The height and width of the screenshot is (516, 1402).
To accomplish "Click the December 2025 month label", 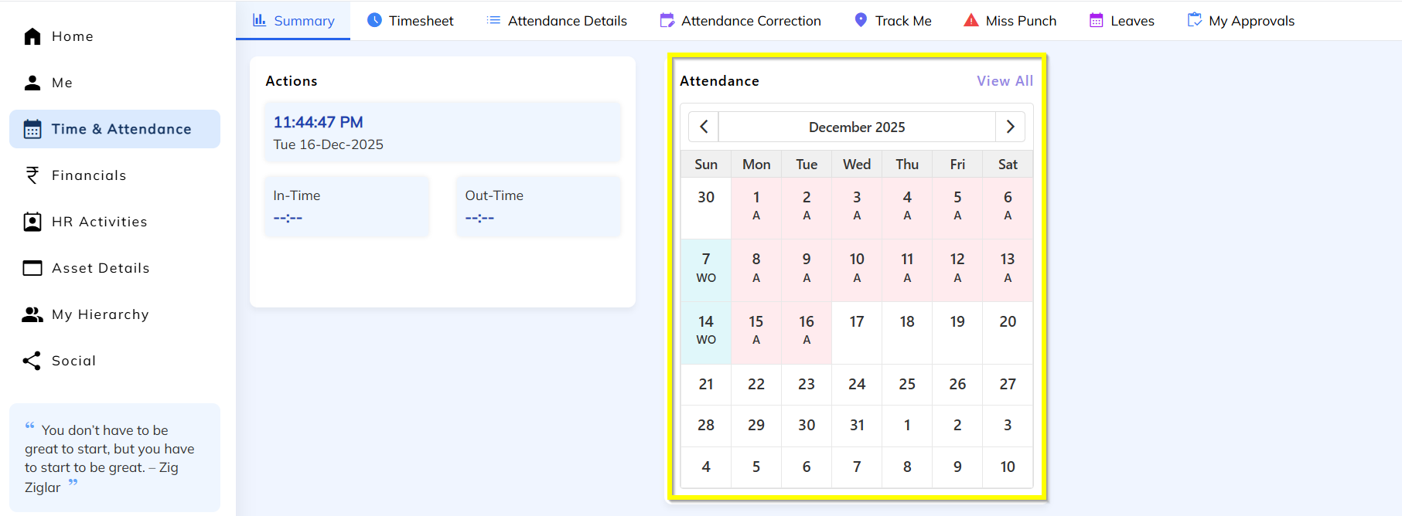I will pos(857,127).
